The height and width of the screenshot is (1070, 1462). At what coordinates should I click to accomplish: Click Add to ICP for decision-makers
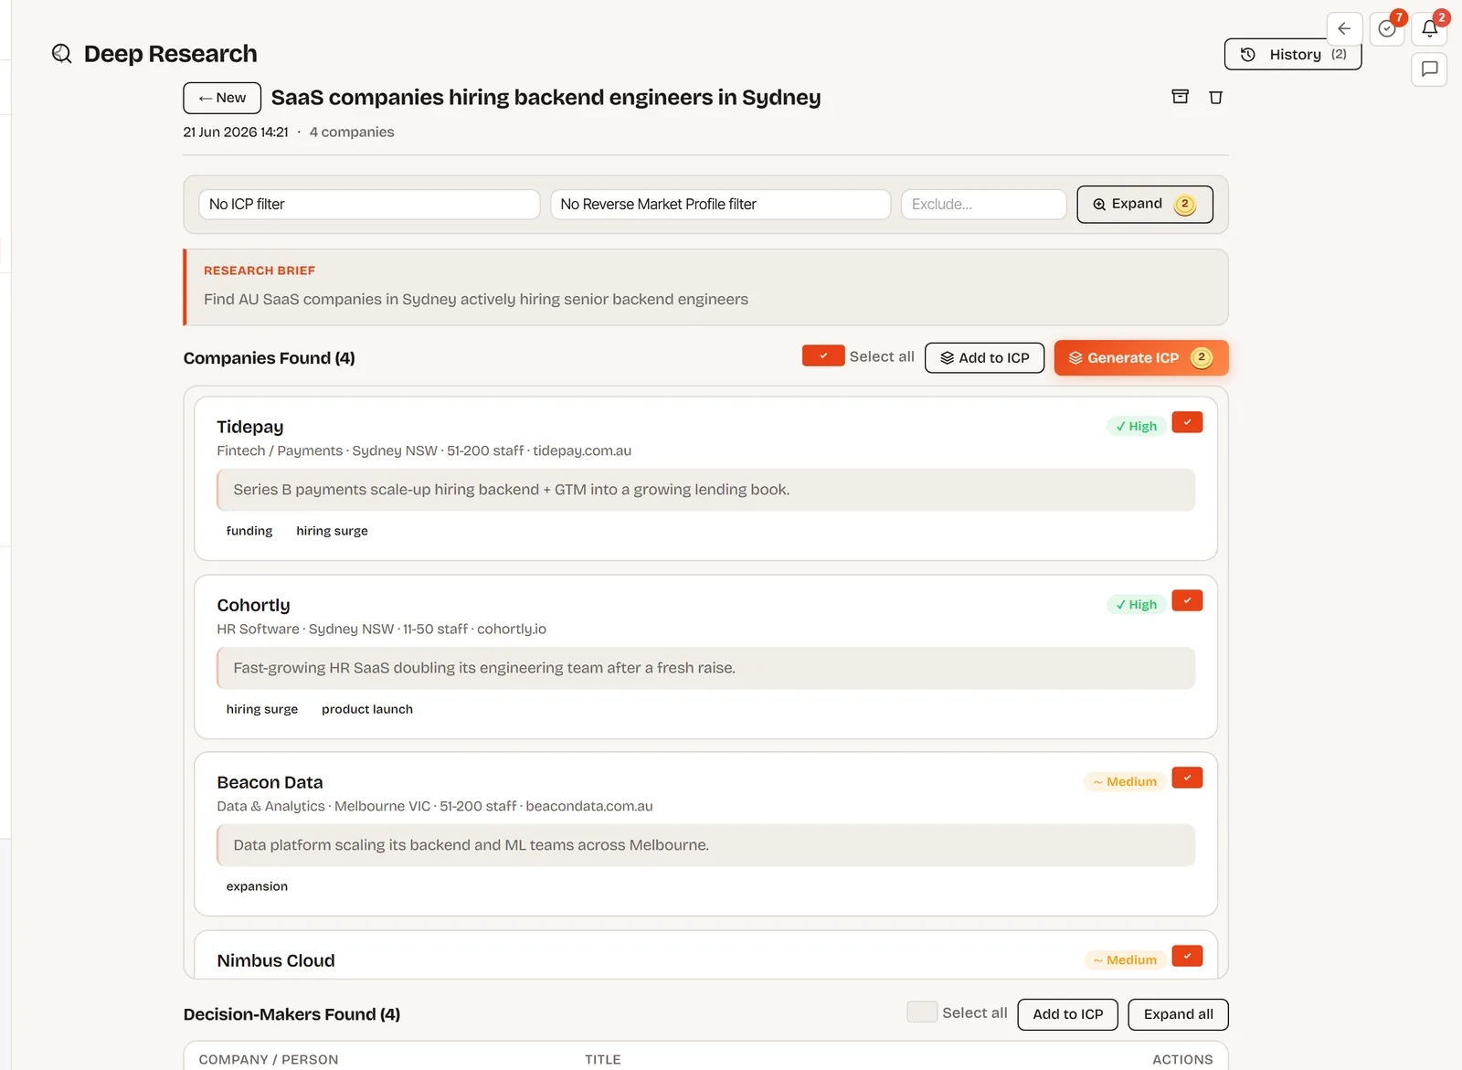(1068, 1014)
